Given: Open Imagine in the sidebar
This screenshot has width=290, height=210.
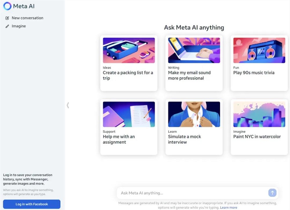Looking at the screenshot, I should [x=19, y=26].
